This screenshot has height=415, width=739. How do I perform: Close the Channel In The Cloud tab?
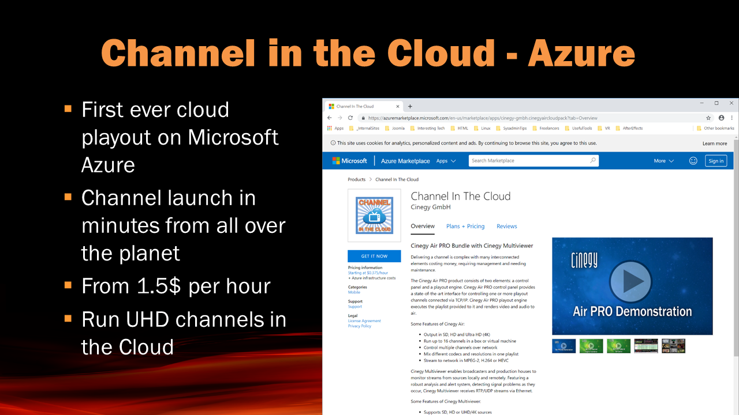(x=398, y=107)
